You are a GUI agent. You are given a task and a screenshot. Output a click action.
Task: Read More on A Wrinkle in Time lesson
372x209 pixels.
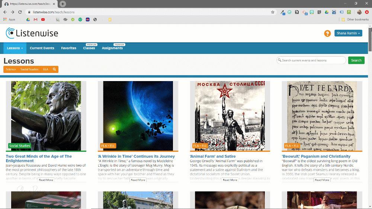pos(138,180)
